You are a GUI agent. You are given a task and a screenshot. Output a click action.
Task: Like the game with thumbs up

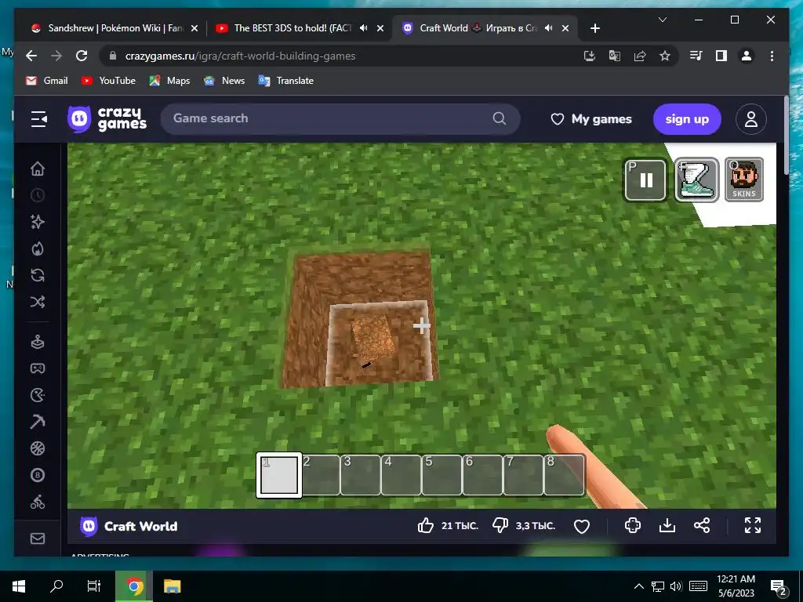click(x=426, y=525)
